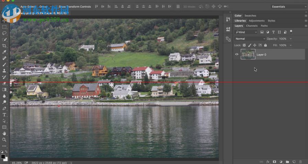Click the export share icon in status bar
Image resolution: width=308 pixels, height=164 pixels.
[x=26, y=163]
